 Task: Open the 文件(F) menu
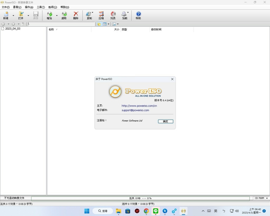coord(6,7)
